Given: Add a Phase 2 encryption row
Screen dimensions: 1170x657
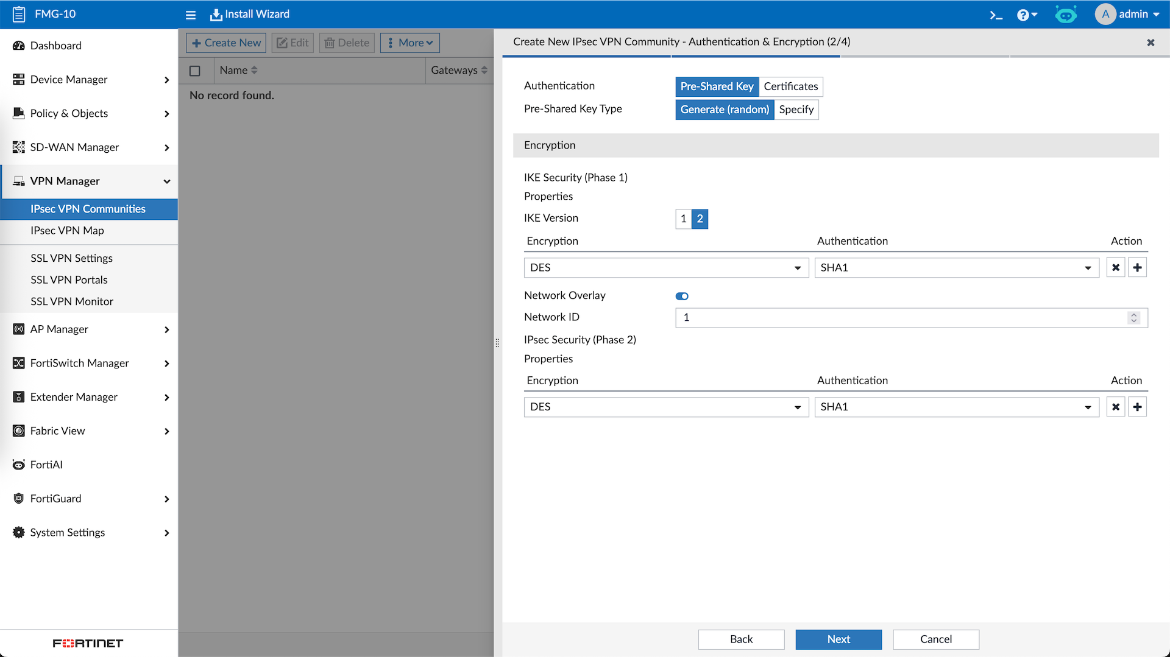Looking at the screenshot, I should (1137, 407).
